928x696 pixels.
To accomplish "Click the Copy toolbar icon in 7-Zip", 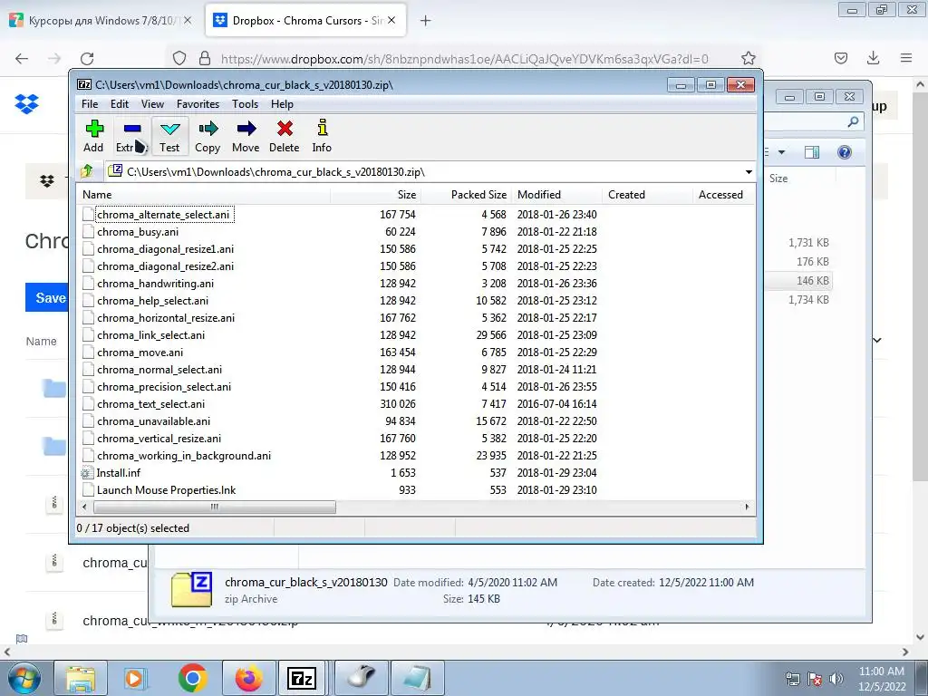I will [208, 136].
